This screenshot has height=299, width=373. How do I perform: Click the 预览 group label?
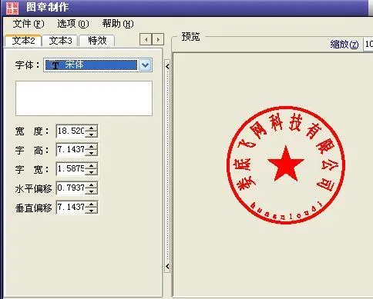point(190,36)
